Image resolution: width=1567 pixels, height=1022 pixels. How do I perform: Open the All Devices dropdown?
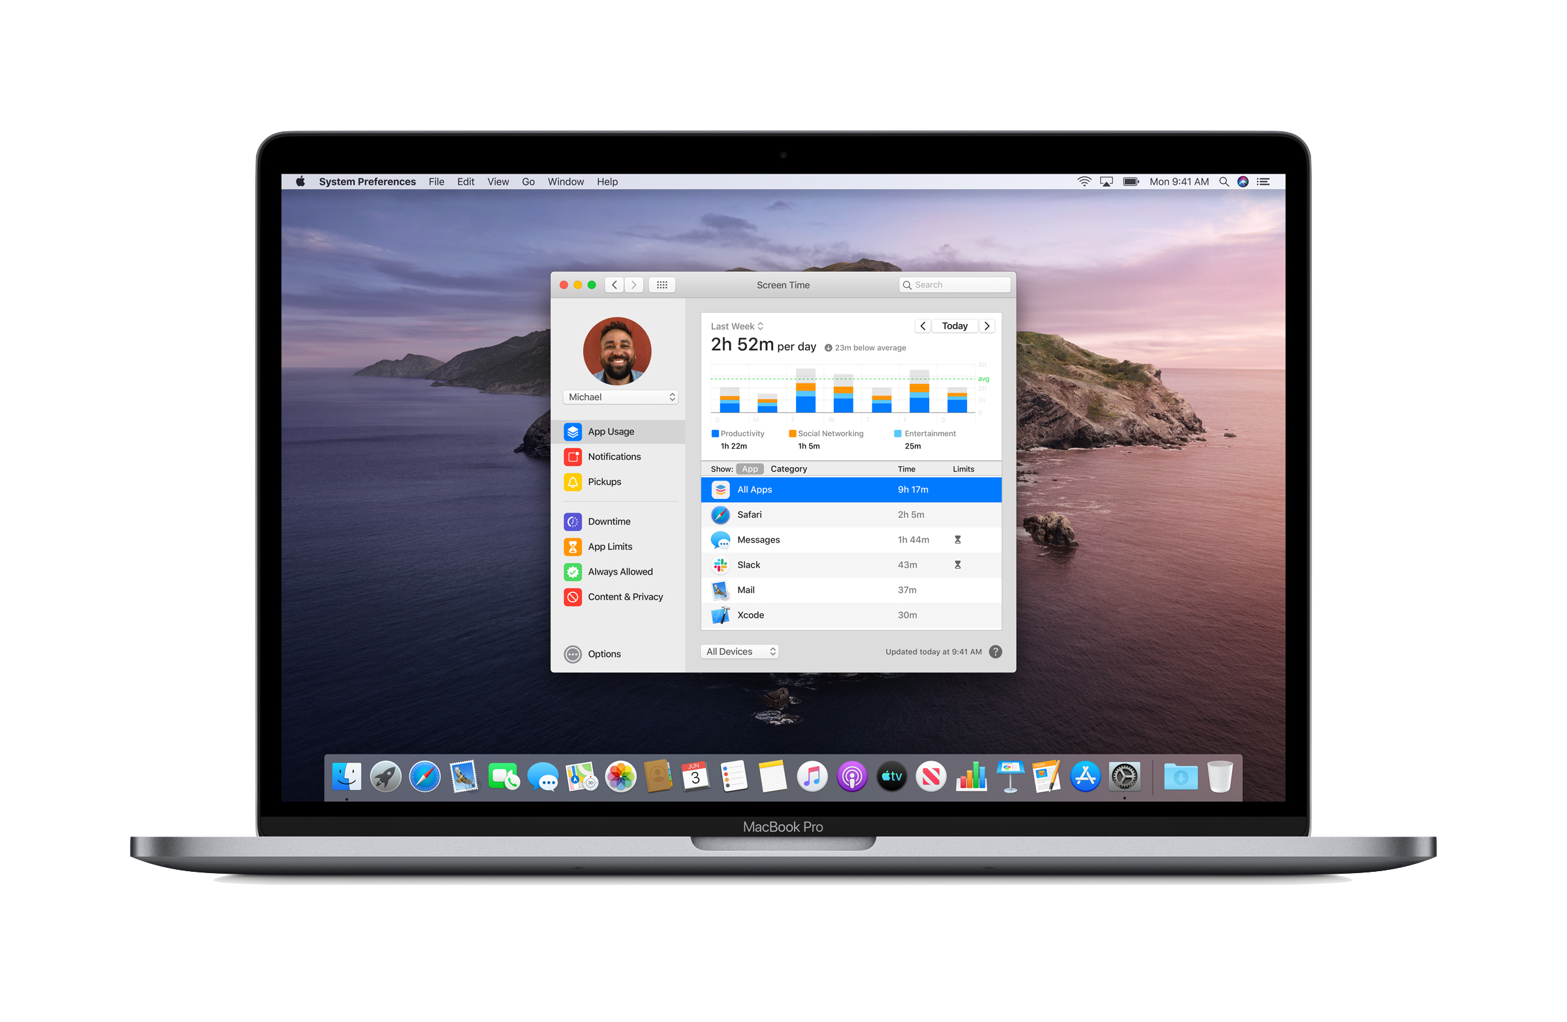[739, 652]
